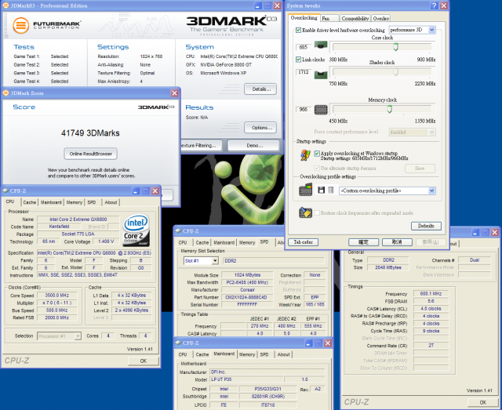Click the Details... button in 3DMark03

pos(260,89)
